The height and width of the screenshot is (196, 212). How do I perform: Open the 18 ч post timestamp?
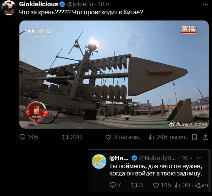pyautogui.click(x=104, y=4)
